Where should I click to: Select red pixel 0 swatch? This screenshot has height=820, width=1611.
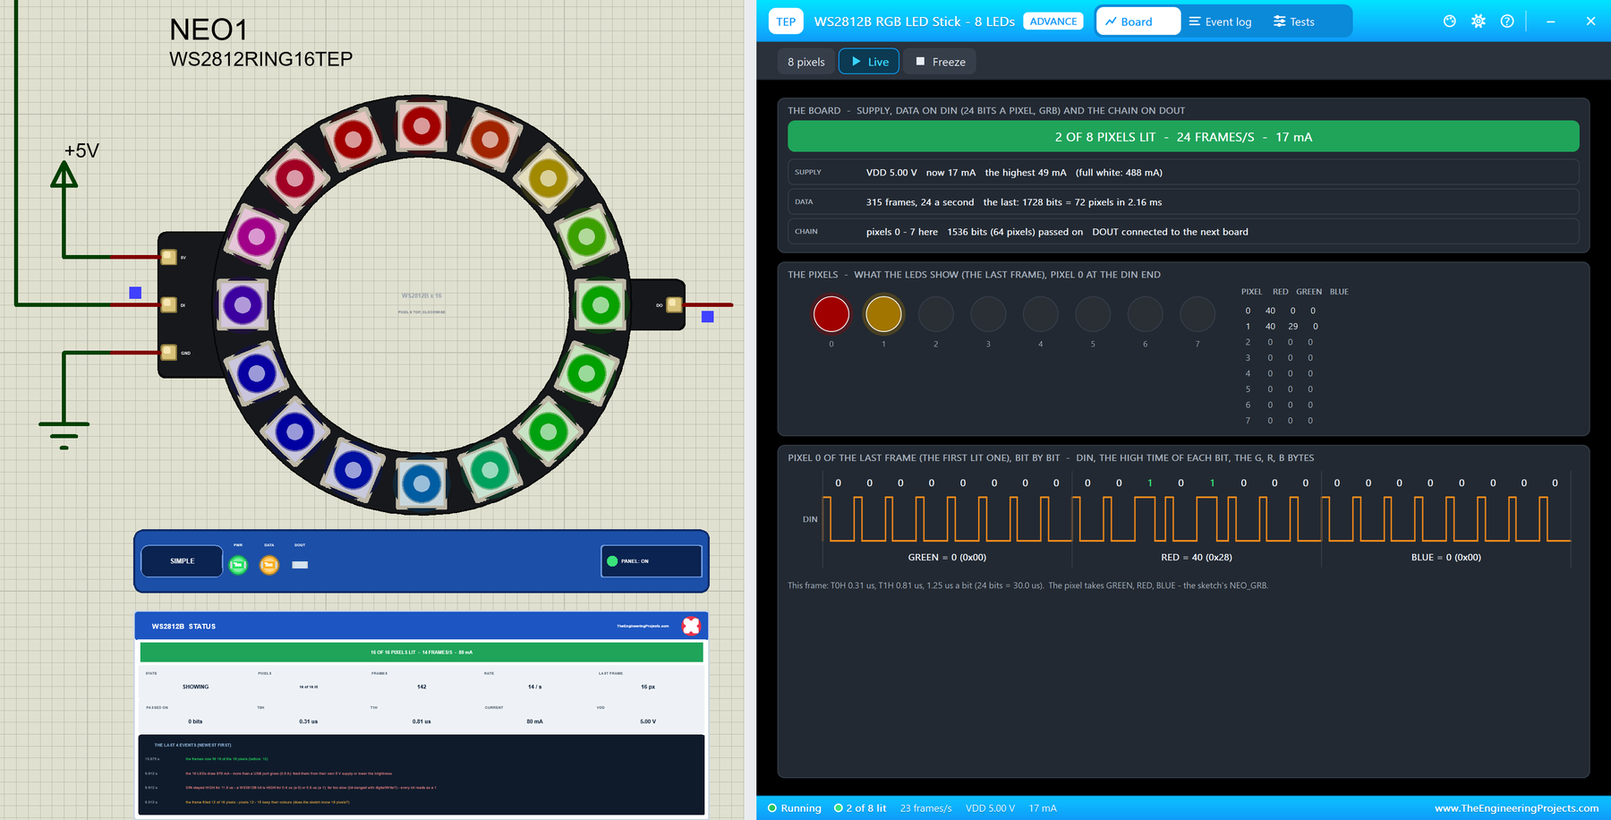pyautogui.click(x=831, y=314)
